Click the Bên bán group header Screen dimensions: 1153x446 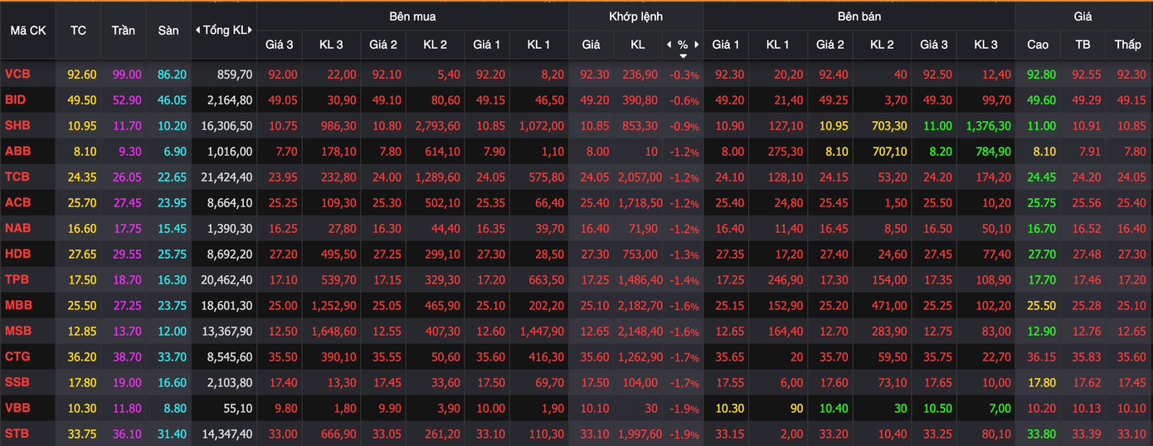859,17
